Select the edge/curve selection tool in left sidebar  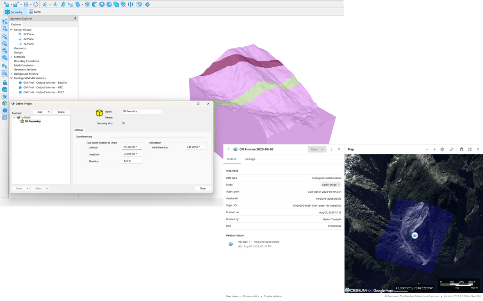5,29
